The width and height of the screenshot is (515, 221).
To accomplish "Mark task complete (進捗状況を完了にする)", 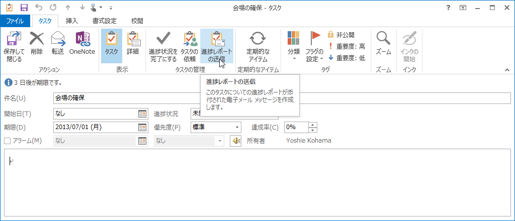I will [x=163, y=47].
